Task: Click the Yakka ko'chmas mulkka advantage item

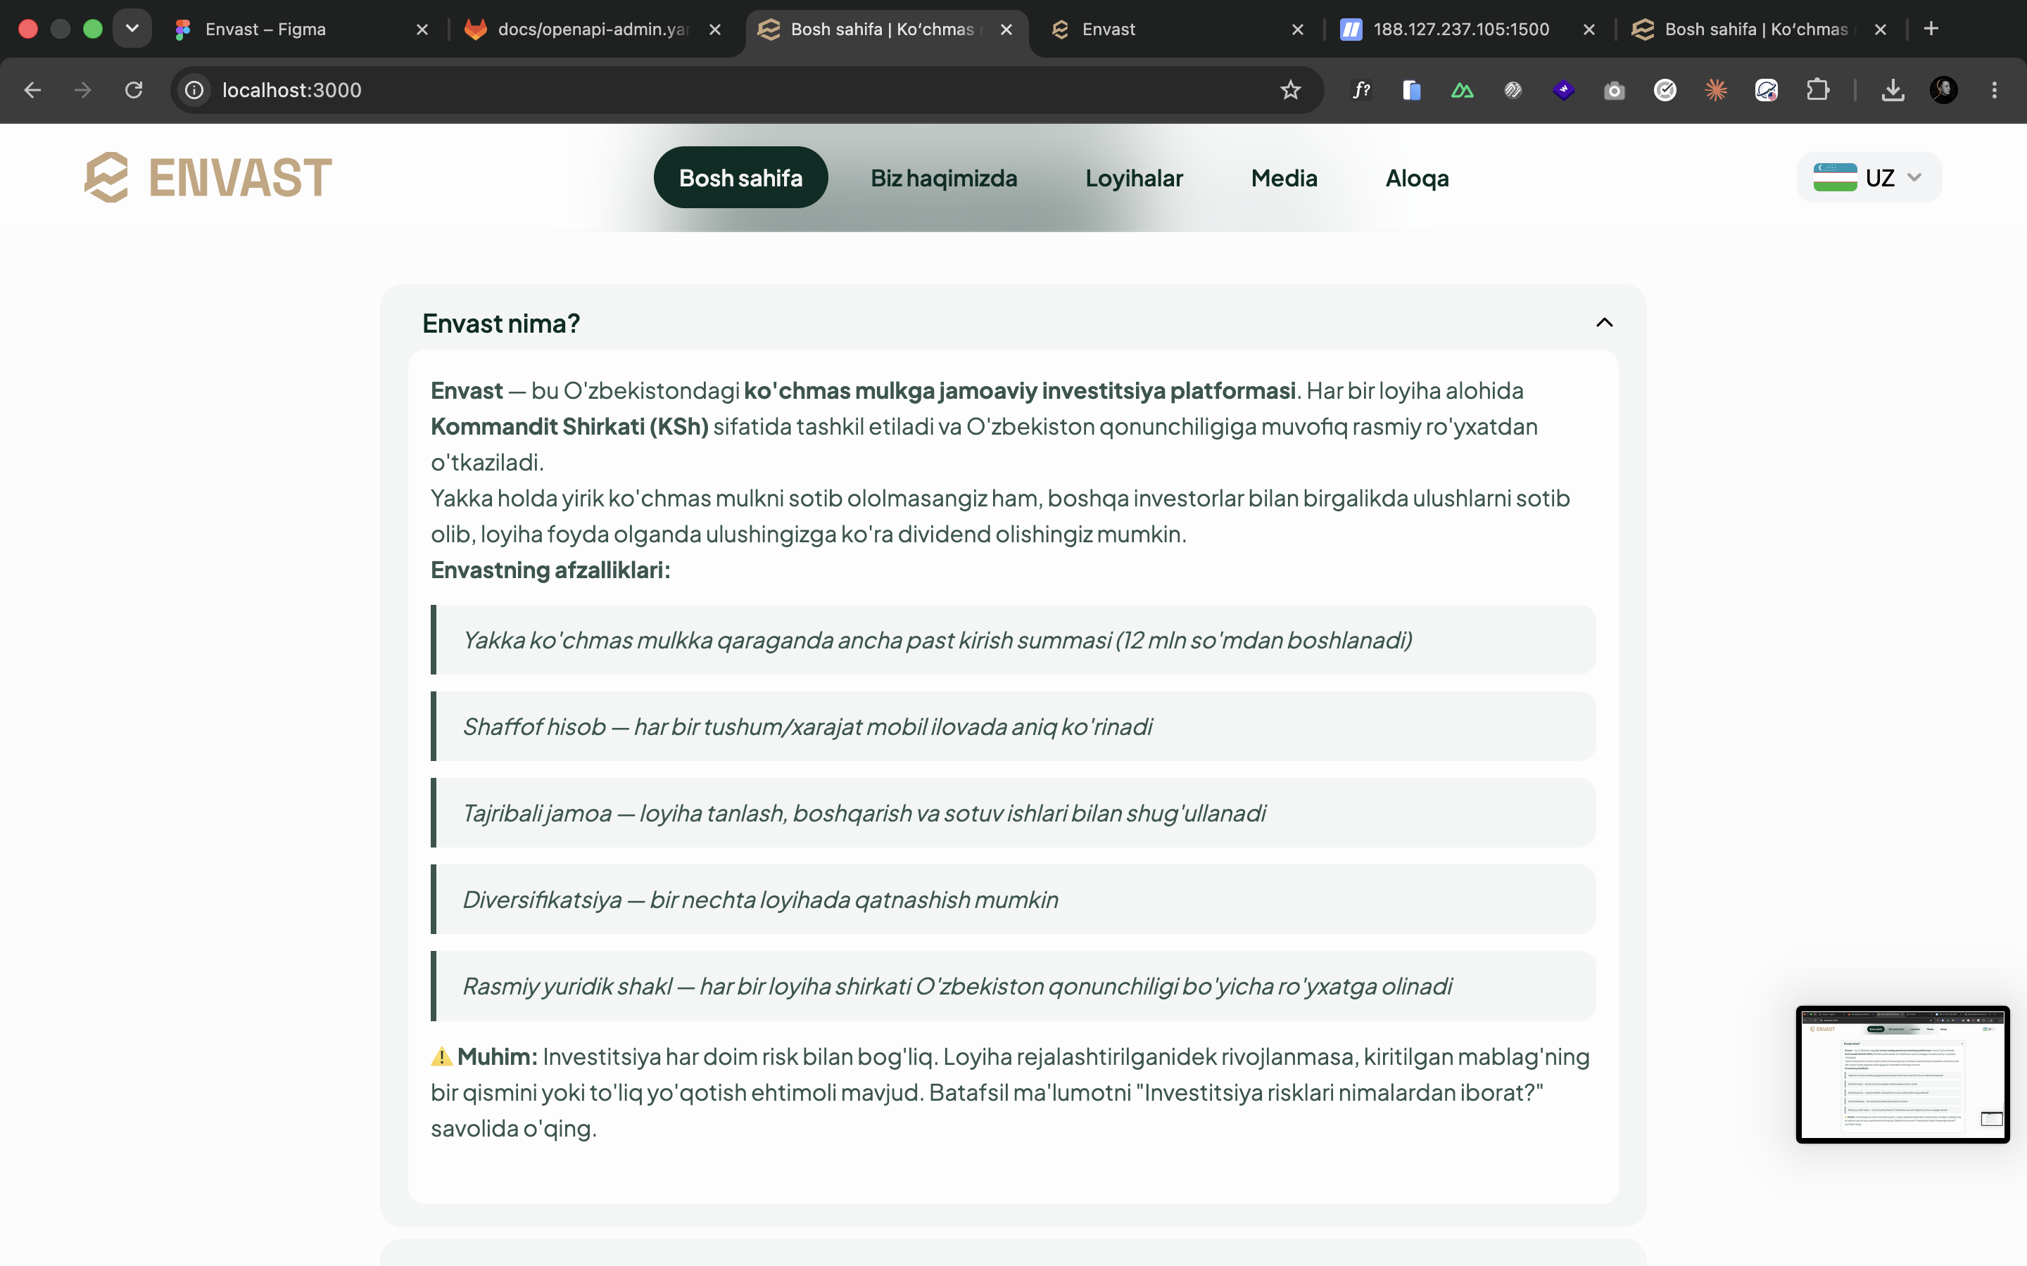Action: pyautogui.click(x=1013, y=640)
